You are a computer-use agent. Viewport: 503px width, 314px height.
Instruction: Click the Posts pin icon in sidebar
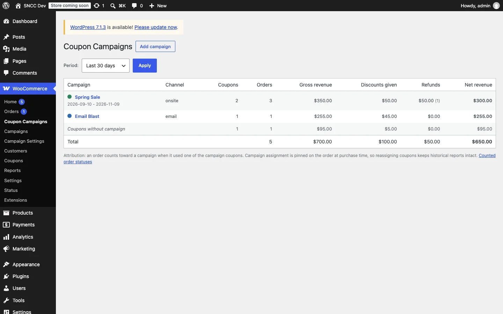[6, 37]
